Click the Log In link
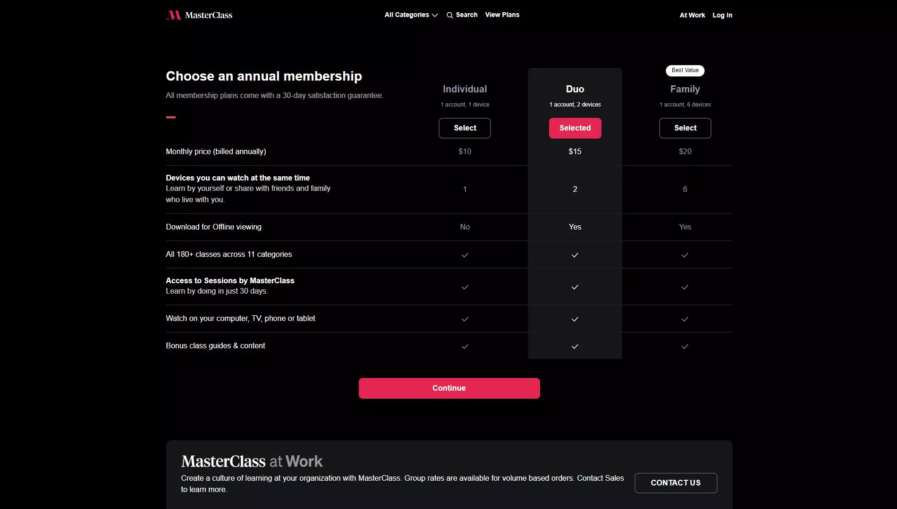The height and width of the screenshot is (509, 897). click(x=722, y=15)
